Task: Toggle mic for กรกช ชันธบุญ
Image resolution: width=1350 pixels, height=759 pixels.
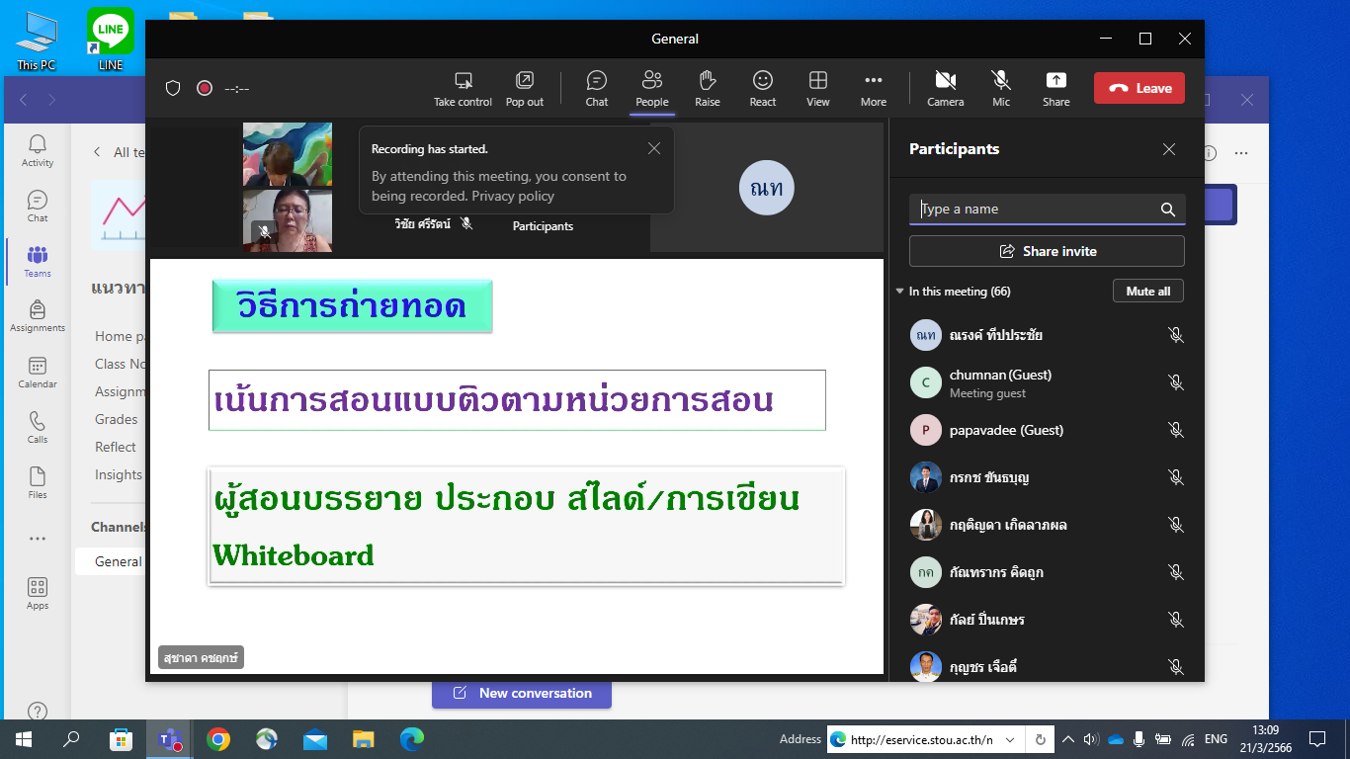Action: pos(1176,477)
